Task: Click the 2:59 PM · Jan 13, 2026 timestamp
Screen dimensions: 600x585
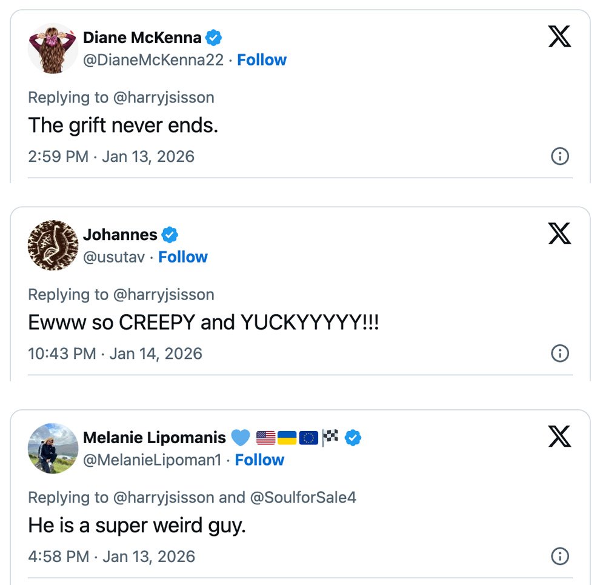Action: [111, 156]
